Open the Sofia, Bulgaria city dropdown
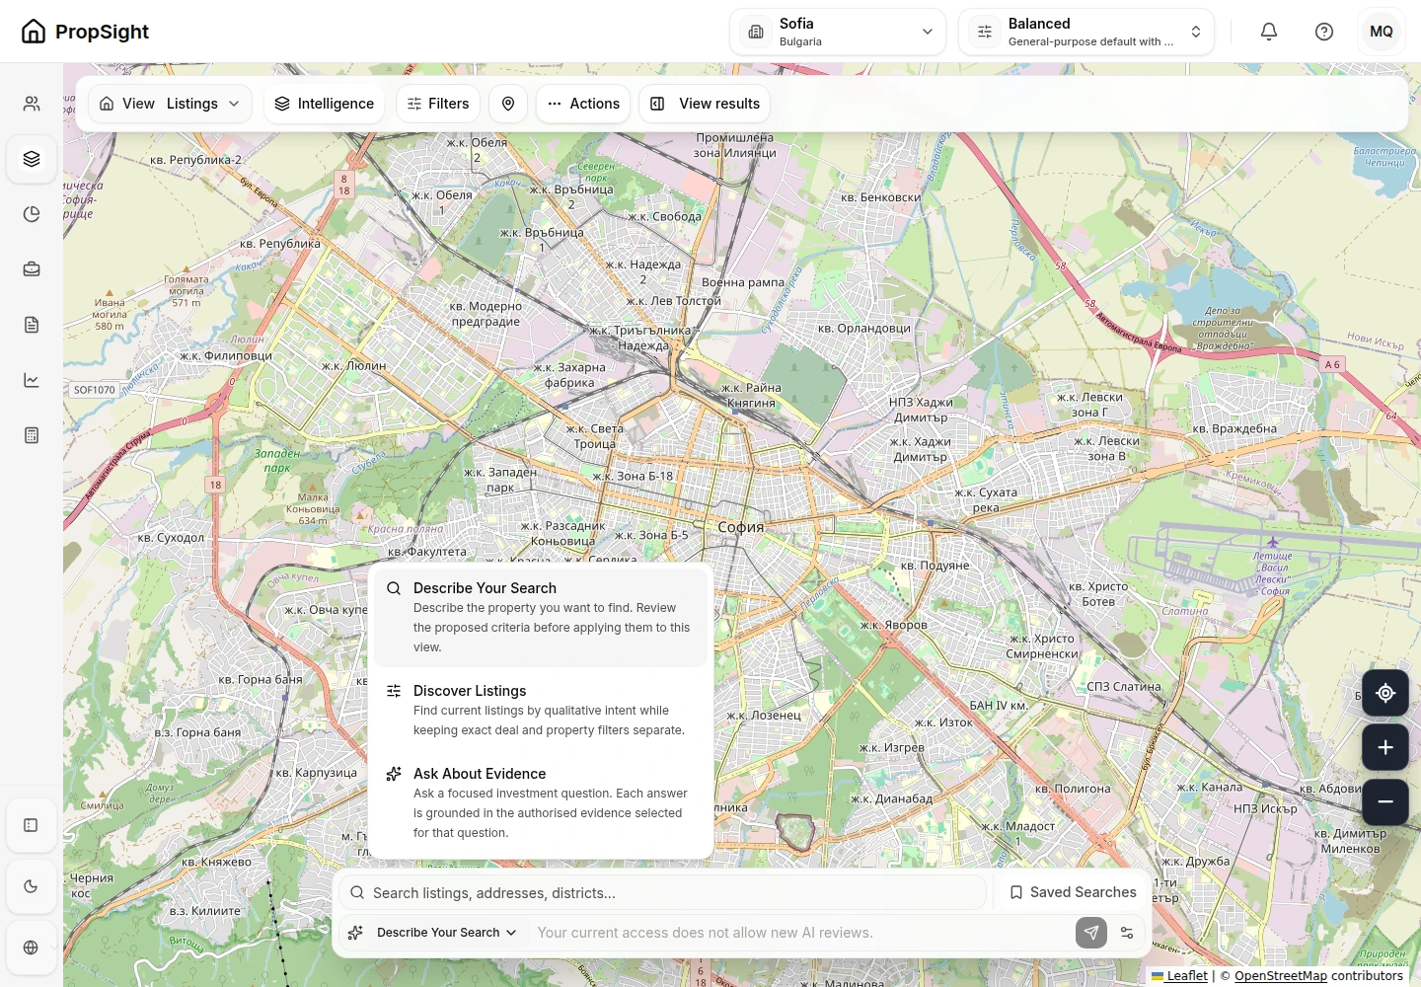This screenshot has height=987, width=1421. [x=838, y=32]
